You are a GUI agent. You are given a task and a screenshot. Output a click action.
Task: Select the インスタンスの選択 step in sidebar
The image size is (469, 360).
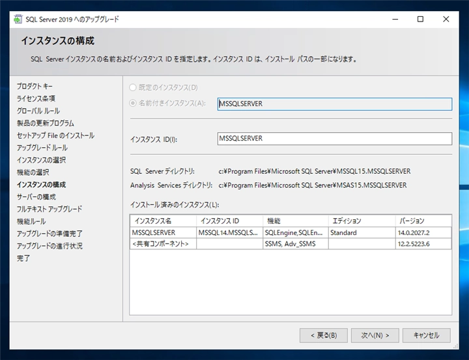41,160
